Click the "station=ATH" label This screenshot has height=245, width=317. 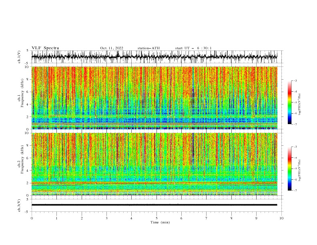pyautogui.click(x=148, y=48)
